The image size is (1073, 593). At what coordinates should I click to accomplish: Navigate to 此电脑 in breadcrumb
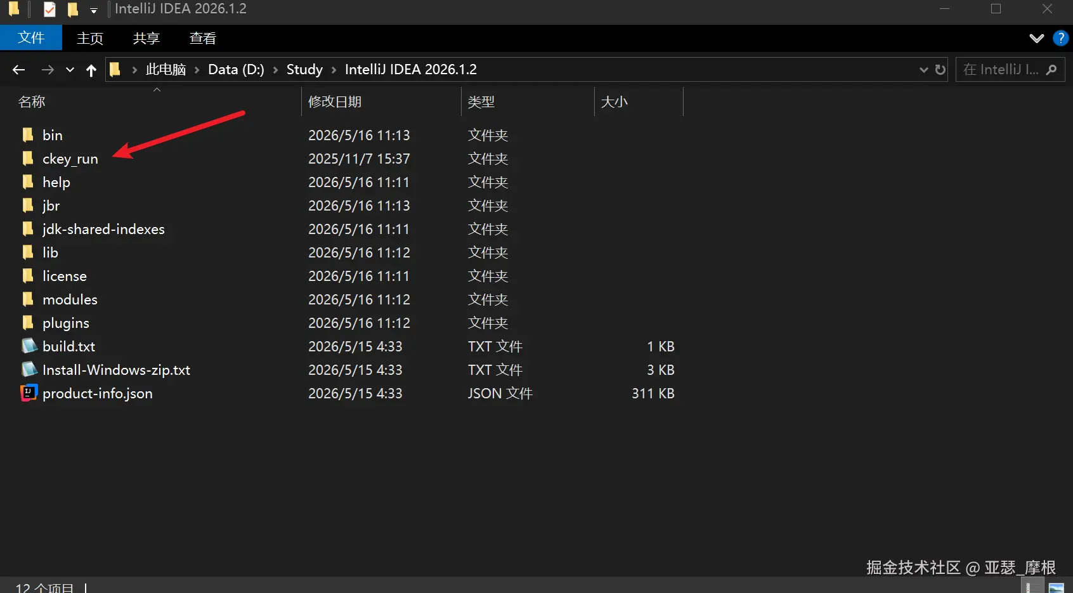(x=166, y=70)
